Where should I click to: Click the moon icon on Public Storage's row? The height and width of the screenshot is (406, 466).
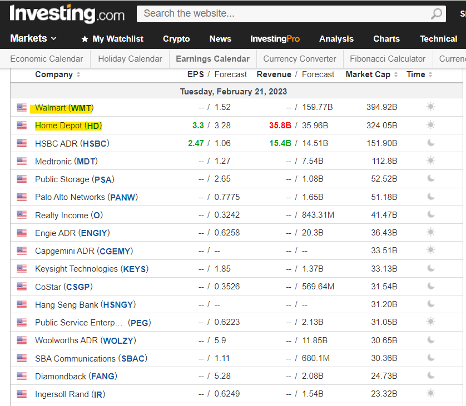coord(431,179)
